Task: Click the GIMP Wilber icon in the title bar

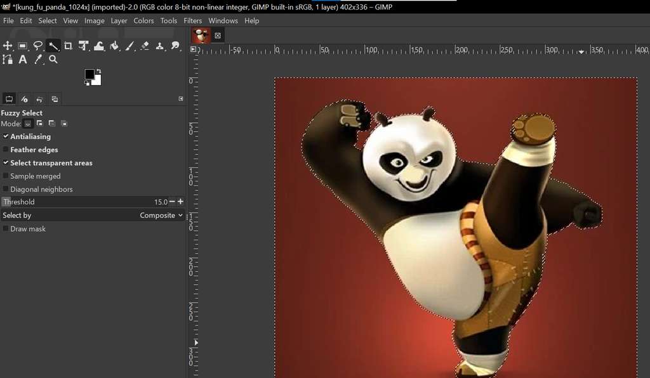Action: pyautogui.click(x=6, y=6)
